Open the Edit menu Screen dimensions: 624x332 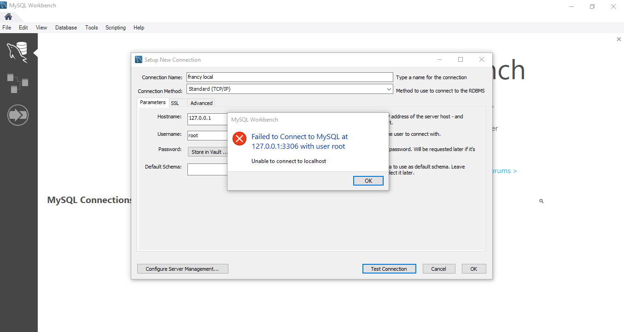(23, 28)
